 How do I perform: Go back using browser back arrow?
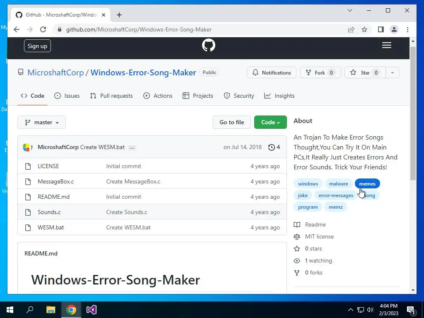pyautogui.click(x=17, y=29)
